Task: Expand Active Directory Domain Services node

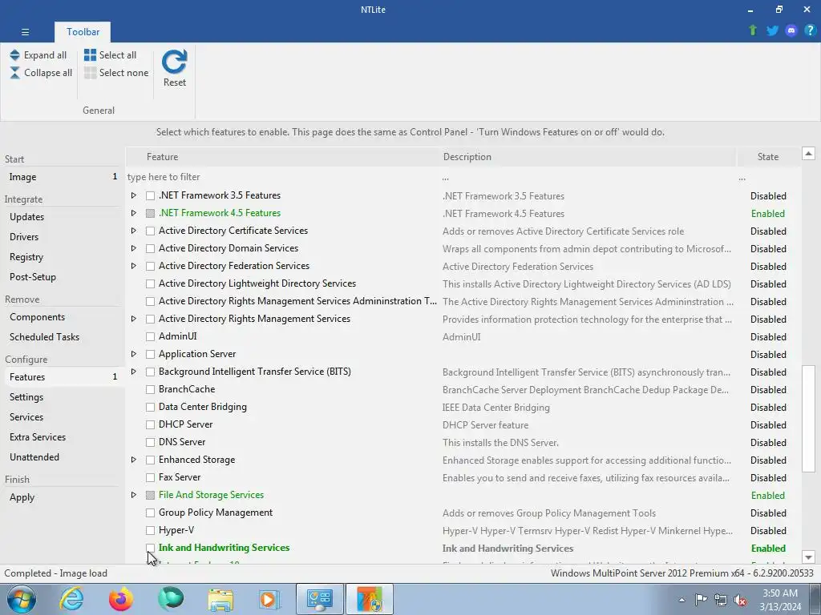Action: [x=134, y=248]
